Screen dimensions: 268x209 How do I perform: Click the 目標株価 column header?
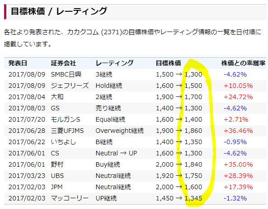[x=168, y=63]
